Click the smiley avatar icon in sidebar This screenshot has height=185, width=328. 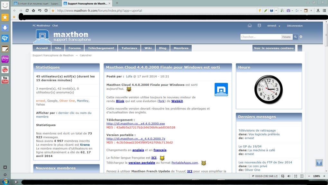tap(5, 5)
